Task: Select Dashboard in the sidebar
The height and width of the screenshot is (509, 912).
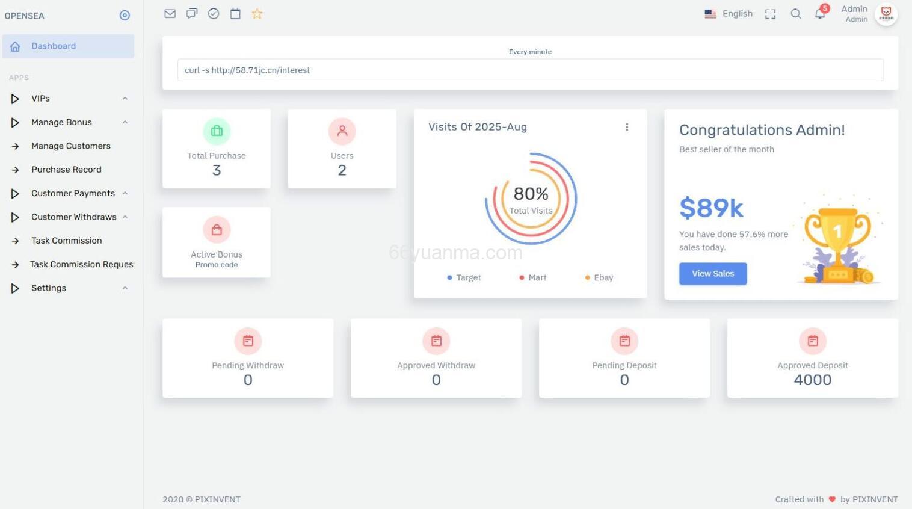Action: (54, 46)
